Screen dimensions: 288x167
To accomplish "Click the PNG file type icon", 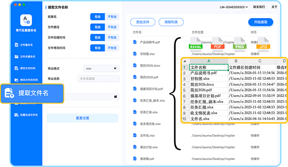I will point(239,44).
